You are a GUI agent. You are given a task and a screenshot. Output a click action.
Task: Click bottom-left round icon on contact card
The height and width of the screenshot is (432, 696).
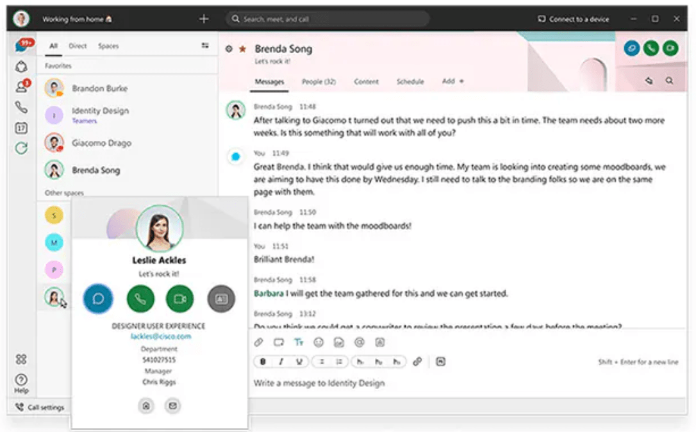click(x=146, y=406)
